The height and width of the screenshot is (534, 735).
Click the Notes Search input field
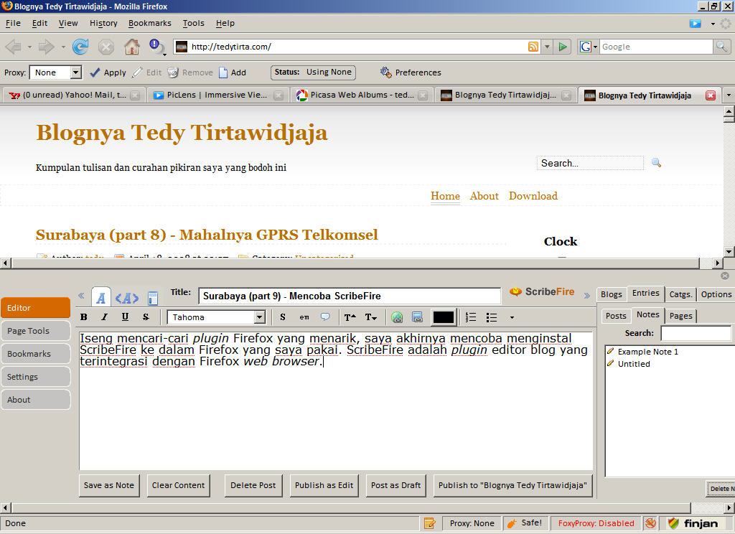pos(697,333)
